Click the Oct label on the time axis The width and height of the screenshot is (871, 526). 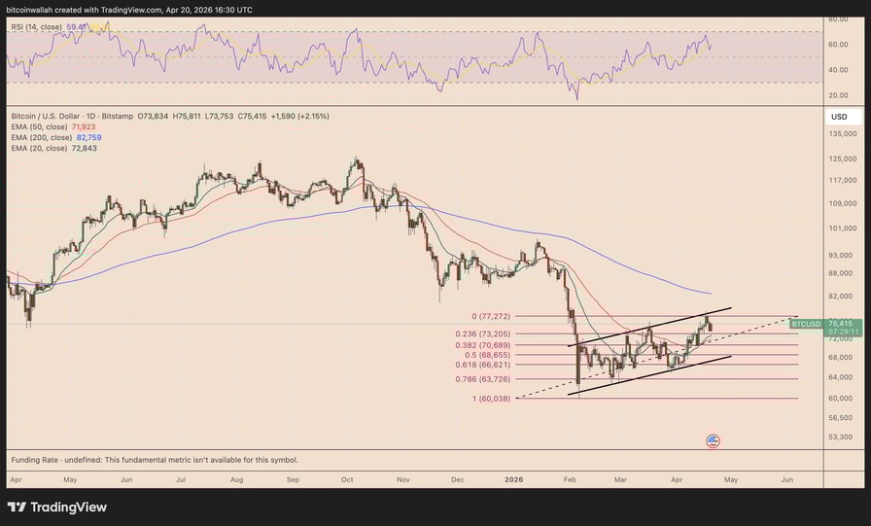[347, 479]
